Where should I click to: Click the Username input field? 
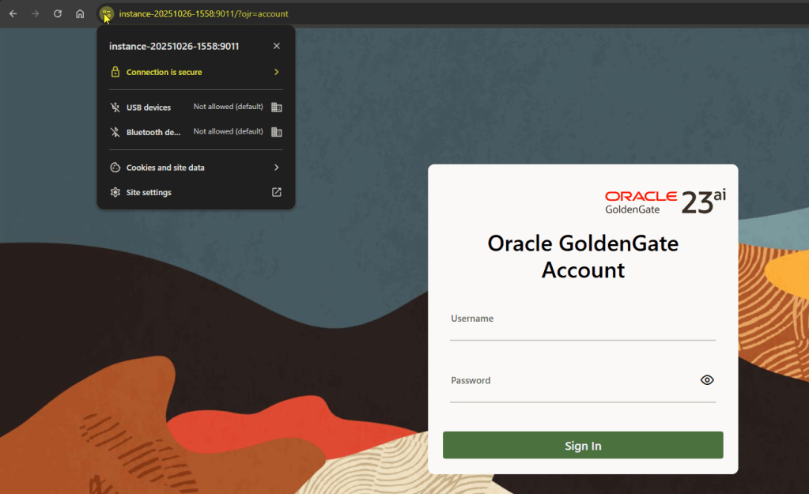click(582, 329)
